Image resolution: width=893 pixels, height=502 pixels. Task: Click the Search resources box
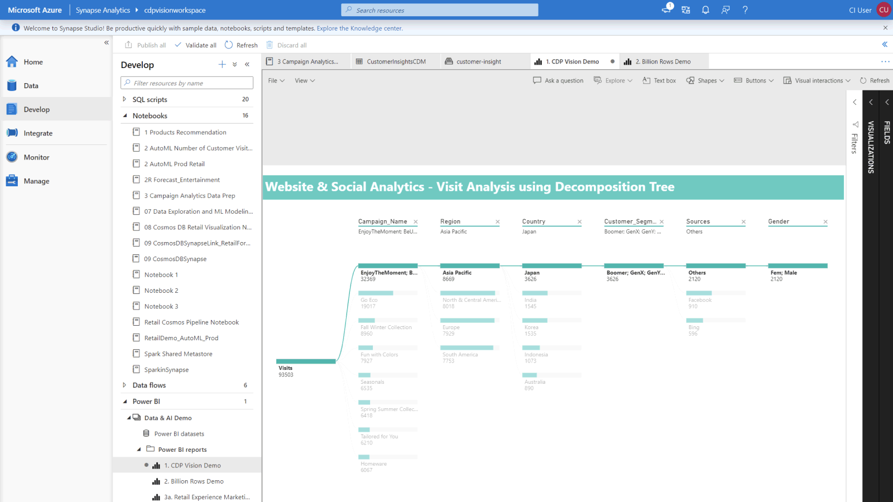click(x=440, y=10)
